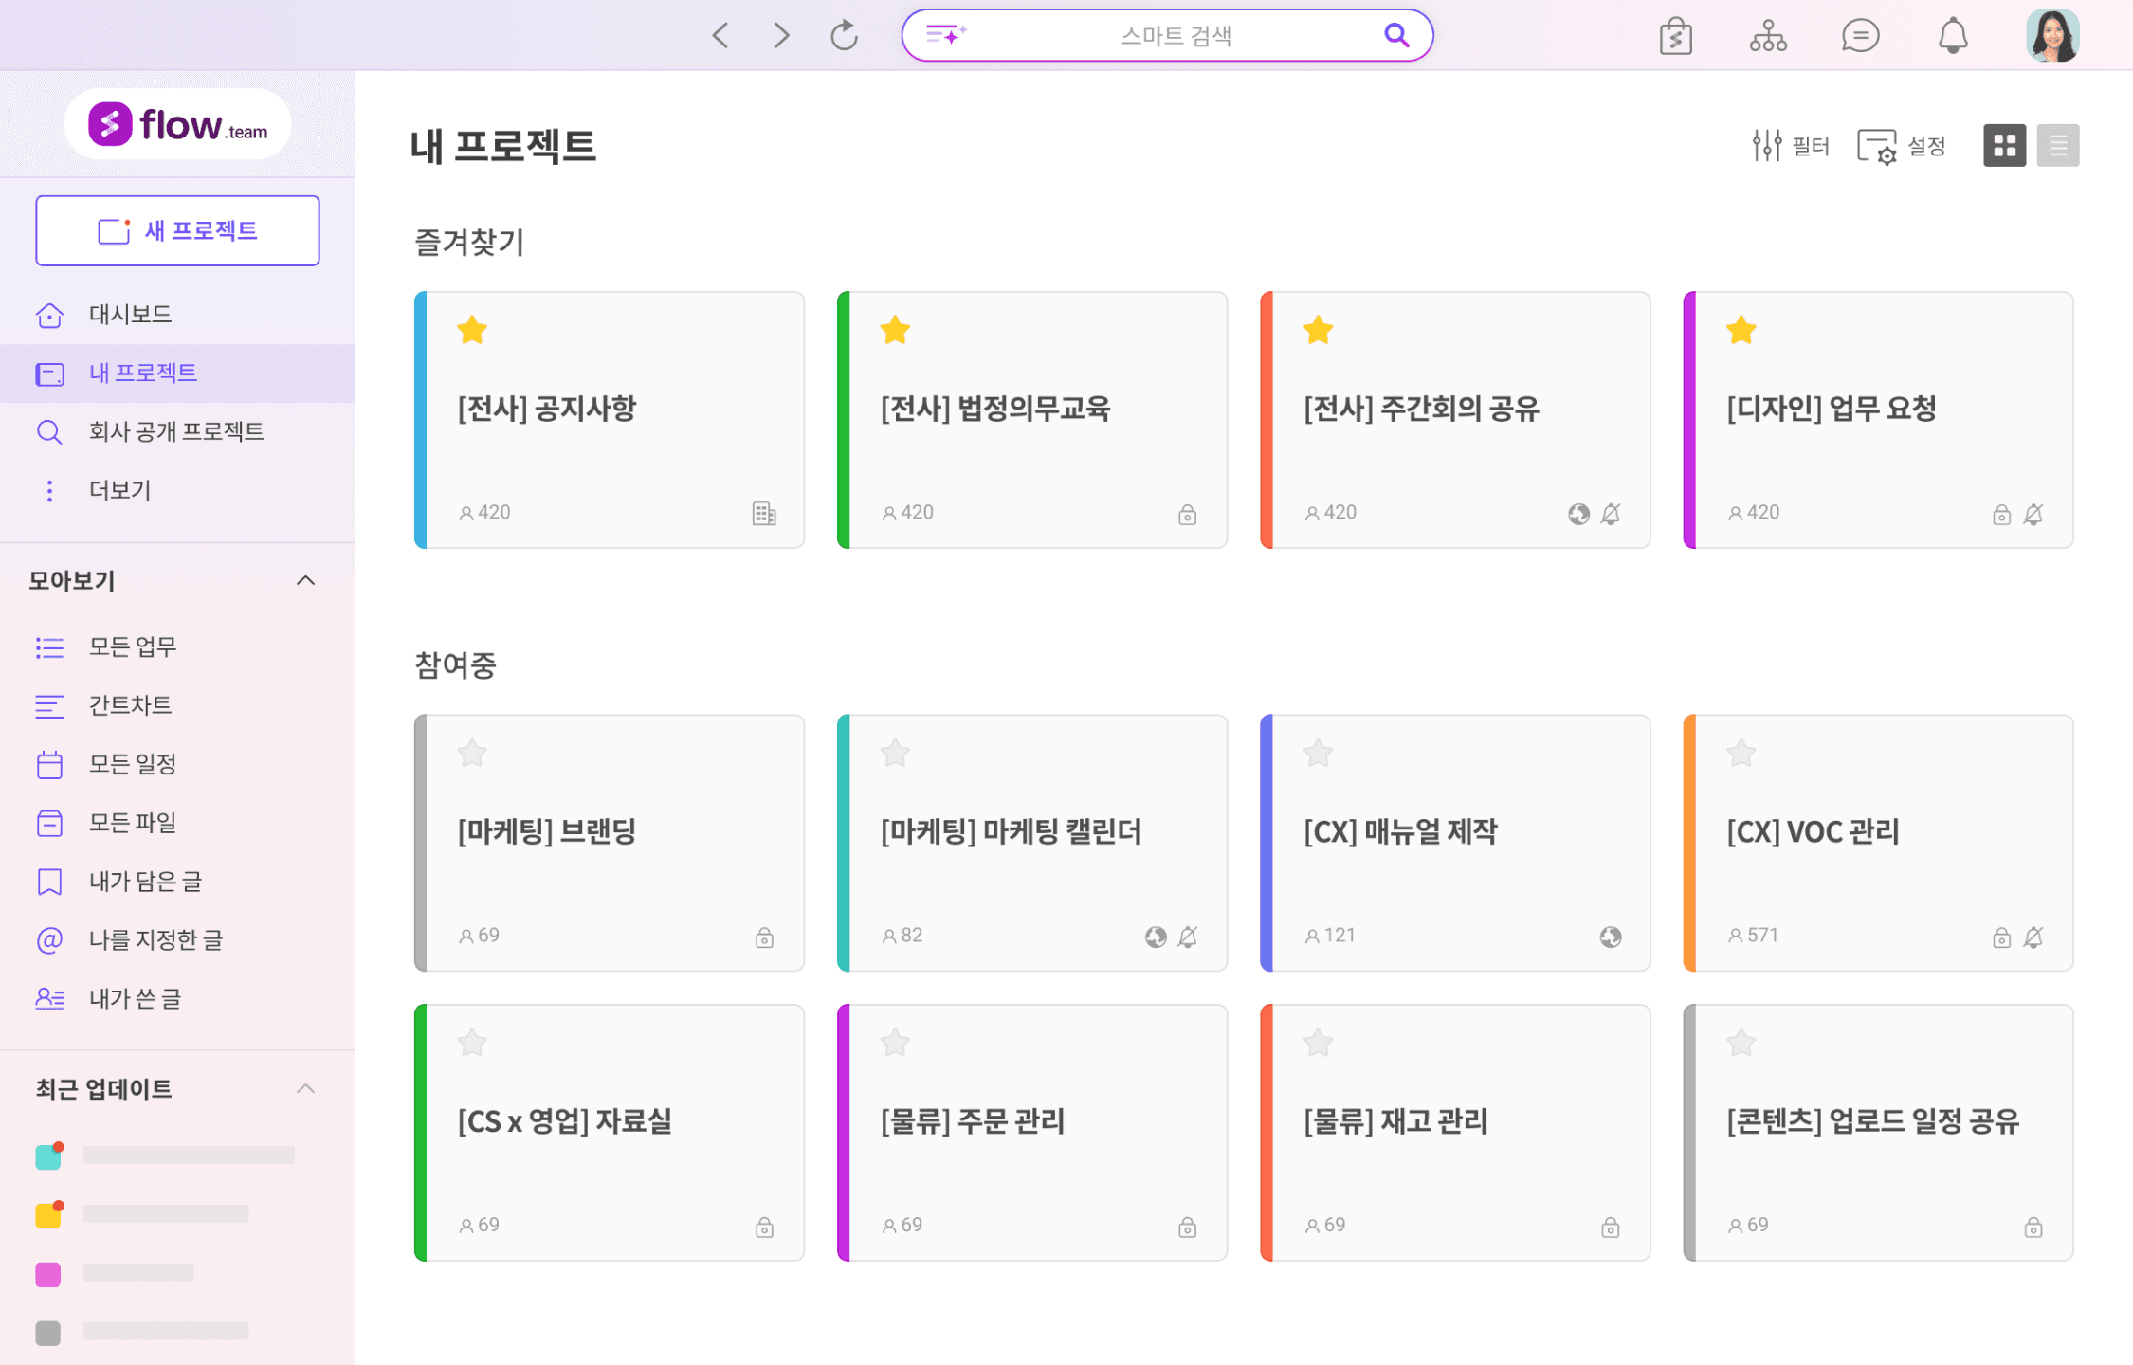Collapse the 모아보기 section
The height and width of the screenshot is (1365, 2133).
tap(305, 580)
